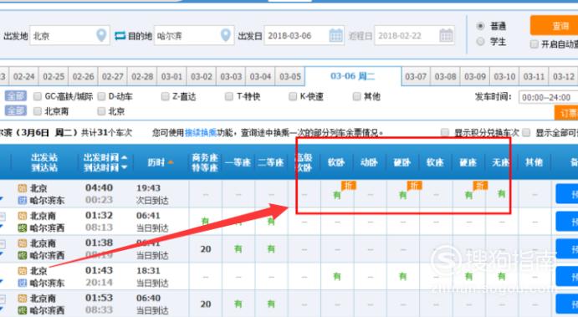The height and width of the screenshot is (317, 578).
Task: Click the 目的地 input showing 哈尔滨
Action: 194,35
